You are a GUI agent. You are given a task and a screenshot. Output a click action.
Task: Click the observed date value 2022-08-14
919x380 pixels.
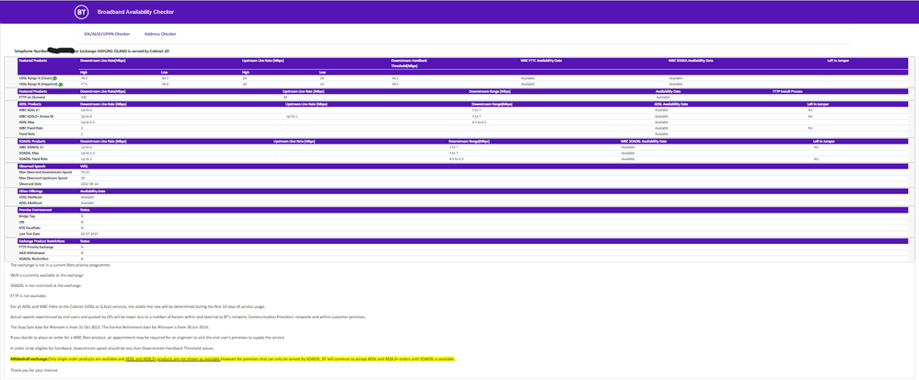(x=87, y=184)
